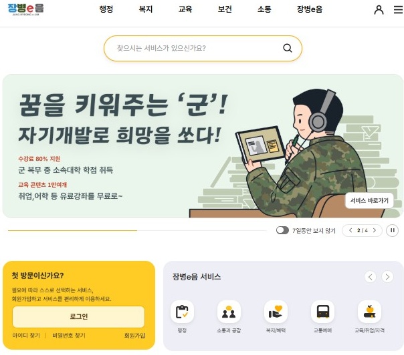
Task: Click the magnifying glass search icon
Action: [288, 48]
